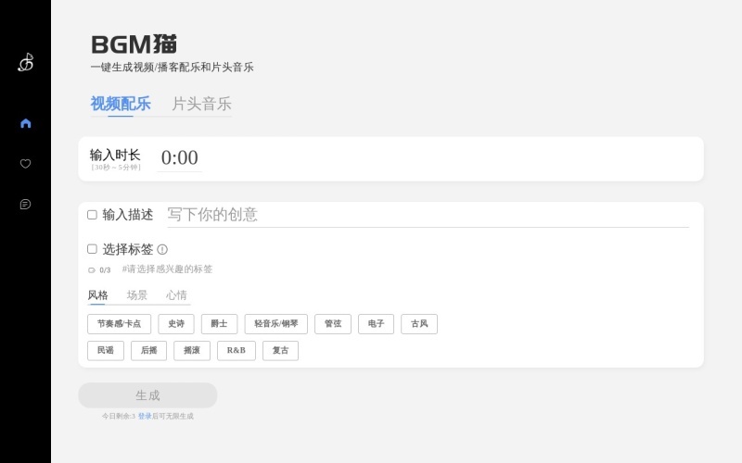Select the 电子 tag

click(x=376, y=324)
